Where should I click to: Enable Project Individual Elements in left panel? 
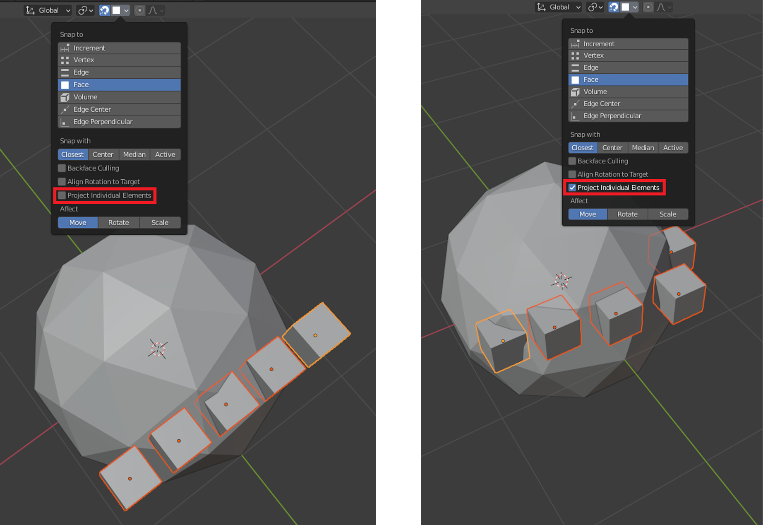62,195
